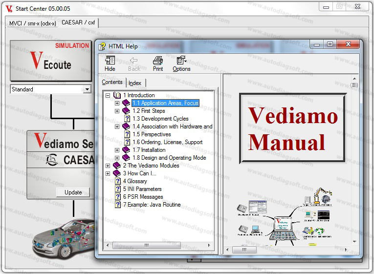Click the purple book icon beside 1.2 First Steps
The width and height of the screenshot is (374, 274).
click(126, 111)
